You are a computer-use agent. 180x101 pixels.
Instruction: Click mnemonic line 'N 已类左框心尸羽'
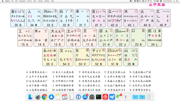(140, 72)
